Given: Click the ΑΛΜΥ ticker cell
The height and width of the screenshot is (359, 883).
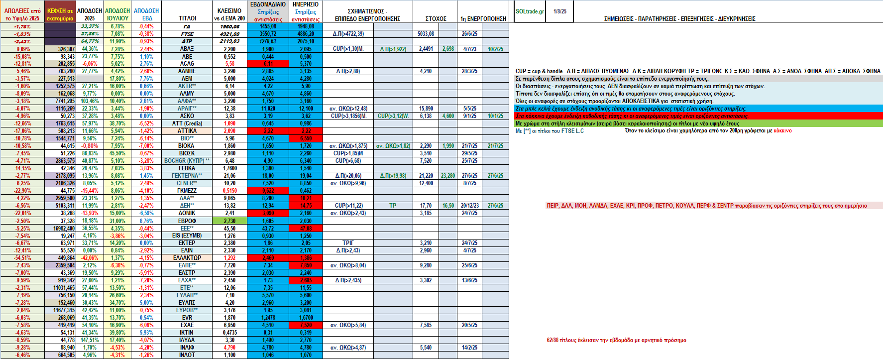Looking at the screenshot, I should click(x=187, y=94).
